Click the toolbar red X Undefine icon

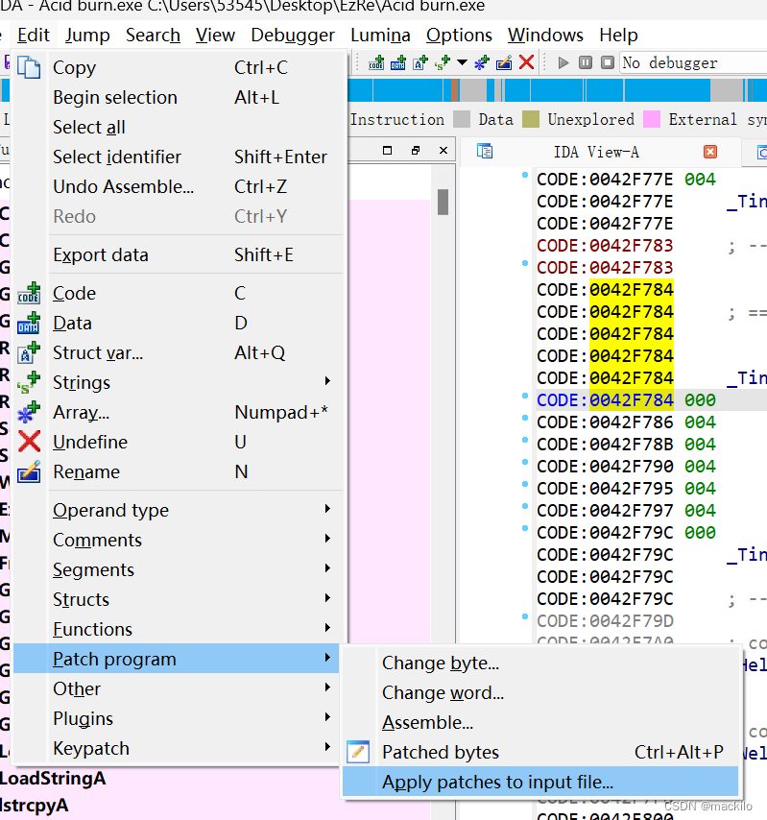[526, 62]
